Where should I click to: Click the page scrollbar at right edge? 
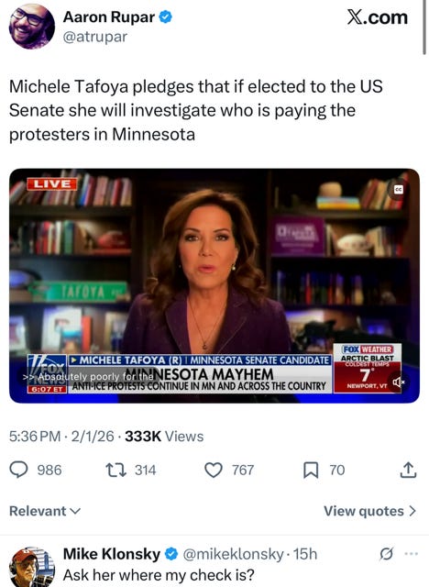424,28
